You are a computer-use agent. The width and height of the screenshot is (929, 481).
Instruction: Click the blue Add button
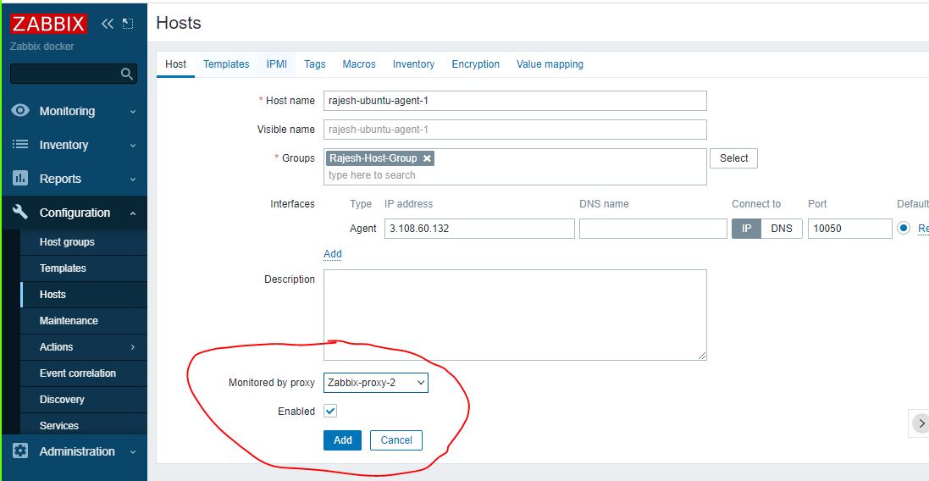click(x=342, y=440)
